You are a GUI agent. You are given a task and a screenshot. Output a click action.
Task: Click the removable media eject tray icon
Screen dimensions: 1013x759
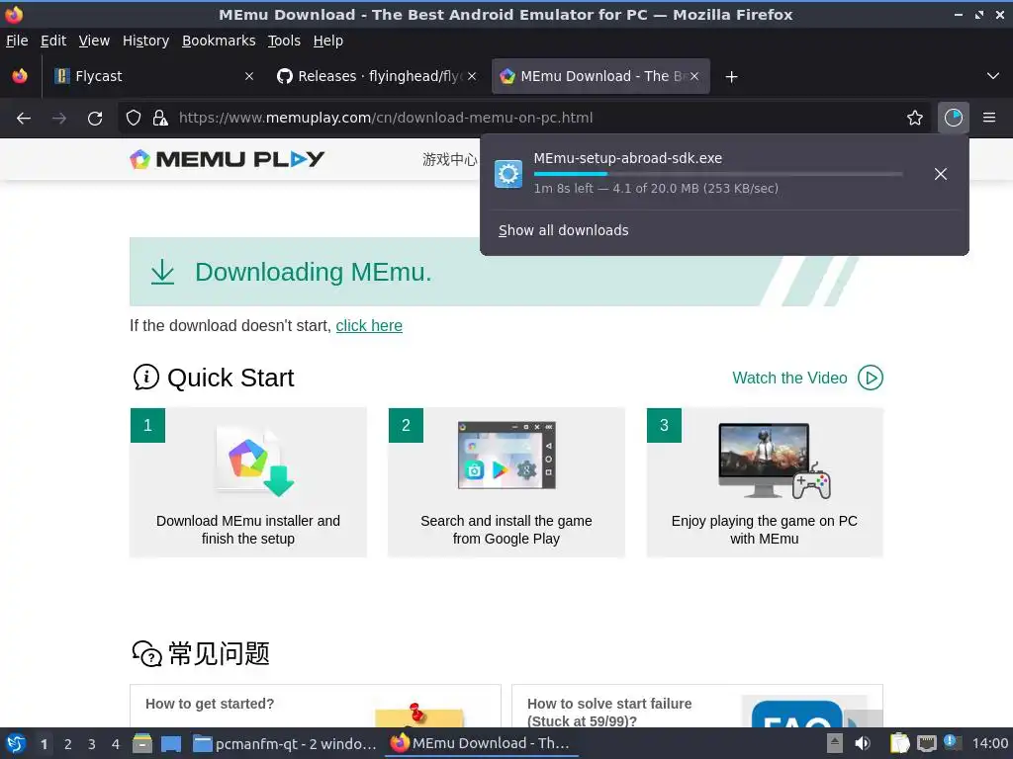(835, 743)
